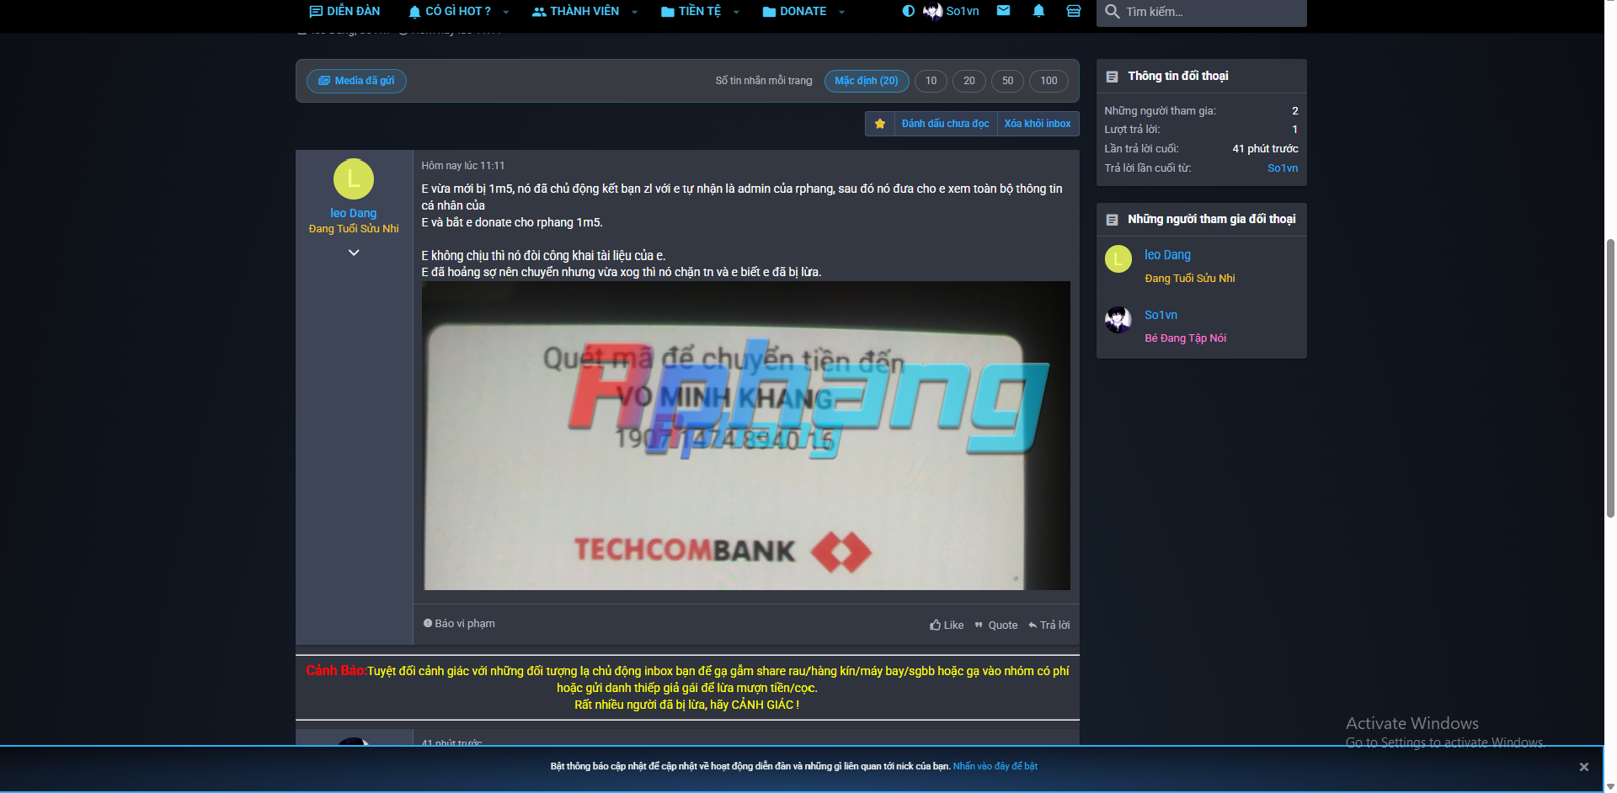1617x793 pixels.
Task: Open the notifications bell icon
Action: [1038, 11]
